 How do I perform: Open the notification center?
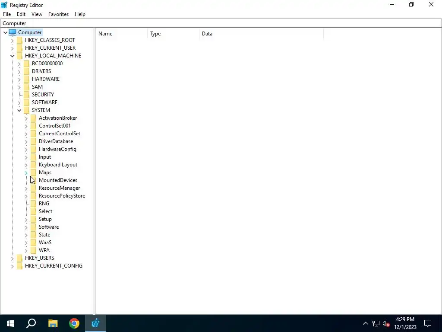[428, 323]
